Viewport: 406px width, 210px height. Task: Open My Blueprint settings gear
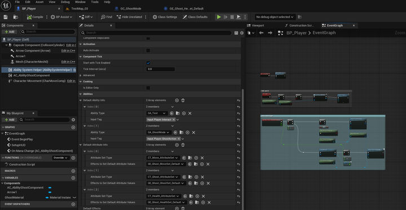(73, 120)
